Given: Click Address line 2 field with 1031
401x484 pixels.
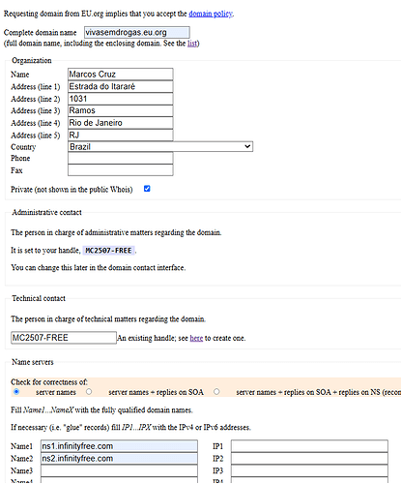Looking at the screenshot, I should (x=121, y=99).
